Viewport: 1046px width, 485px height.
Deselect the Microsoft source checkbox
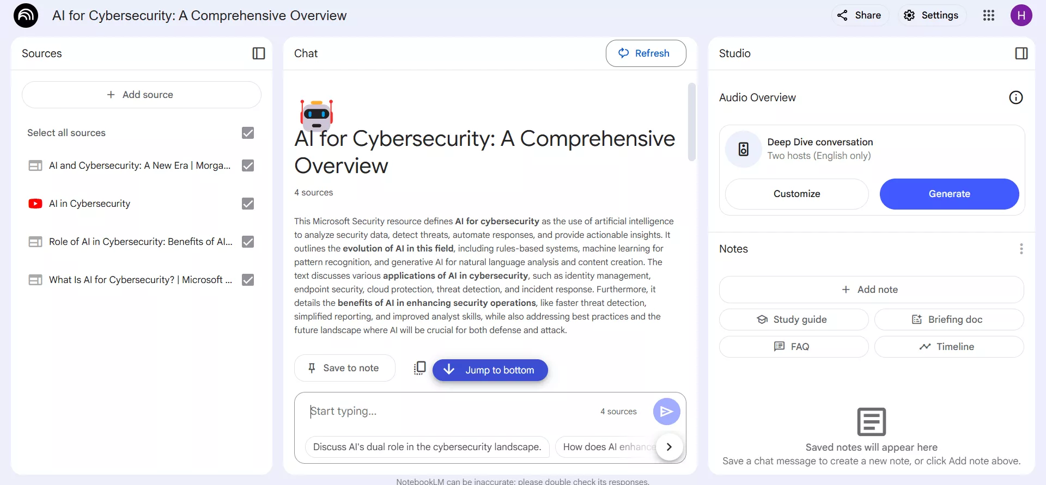tap(248, 280)
